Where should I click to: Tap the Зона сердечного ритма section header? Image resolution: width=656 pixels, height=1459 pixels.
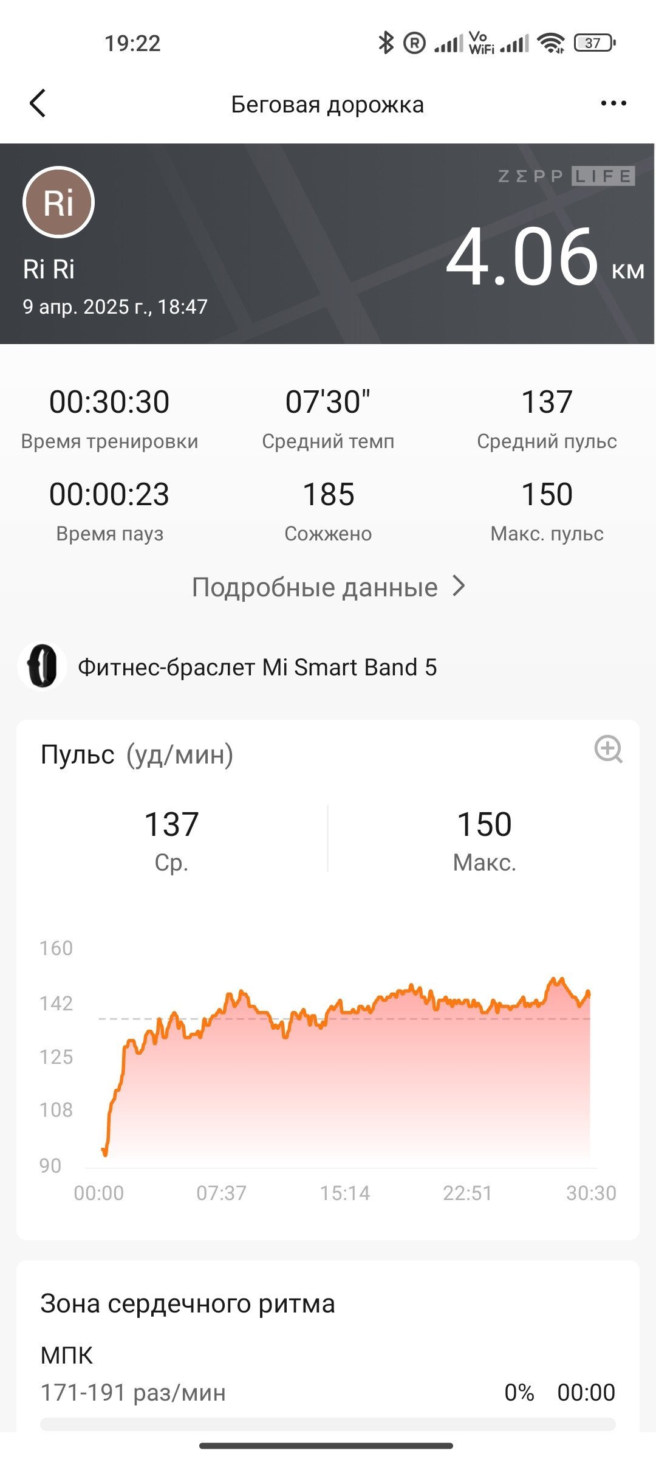click(188, 1303)
